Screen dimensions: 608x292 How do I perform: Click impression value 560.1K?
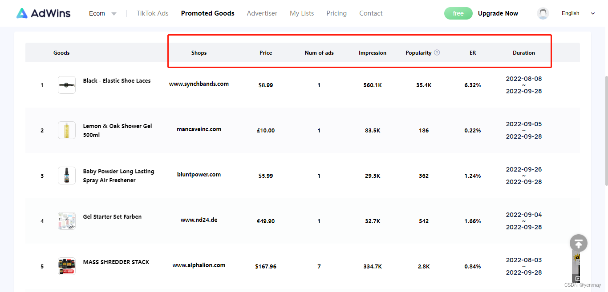click(373, 85)
